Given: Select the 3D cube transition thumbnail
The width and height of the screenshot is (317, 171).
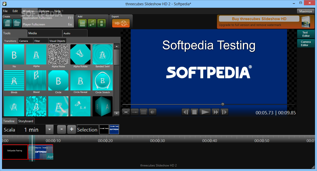Looking at the screenshot, I should point(103,106).
